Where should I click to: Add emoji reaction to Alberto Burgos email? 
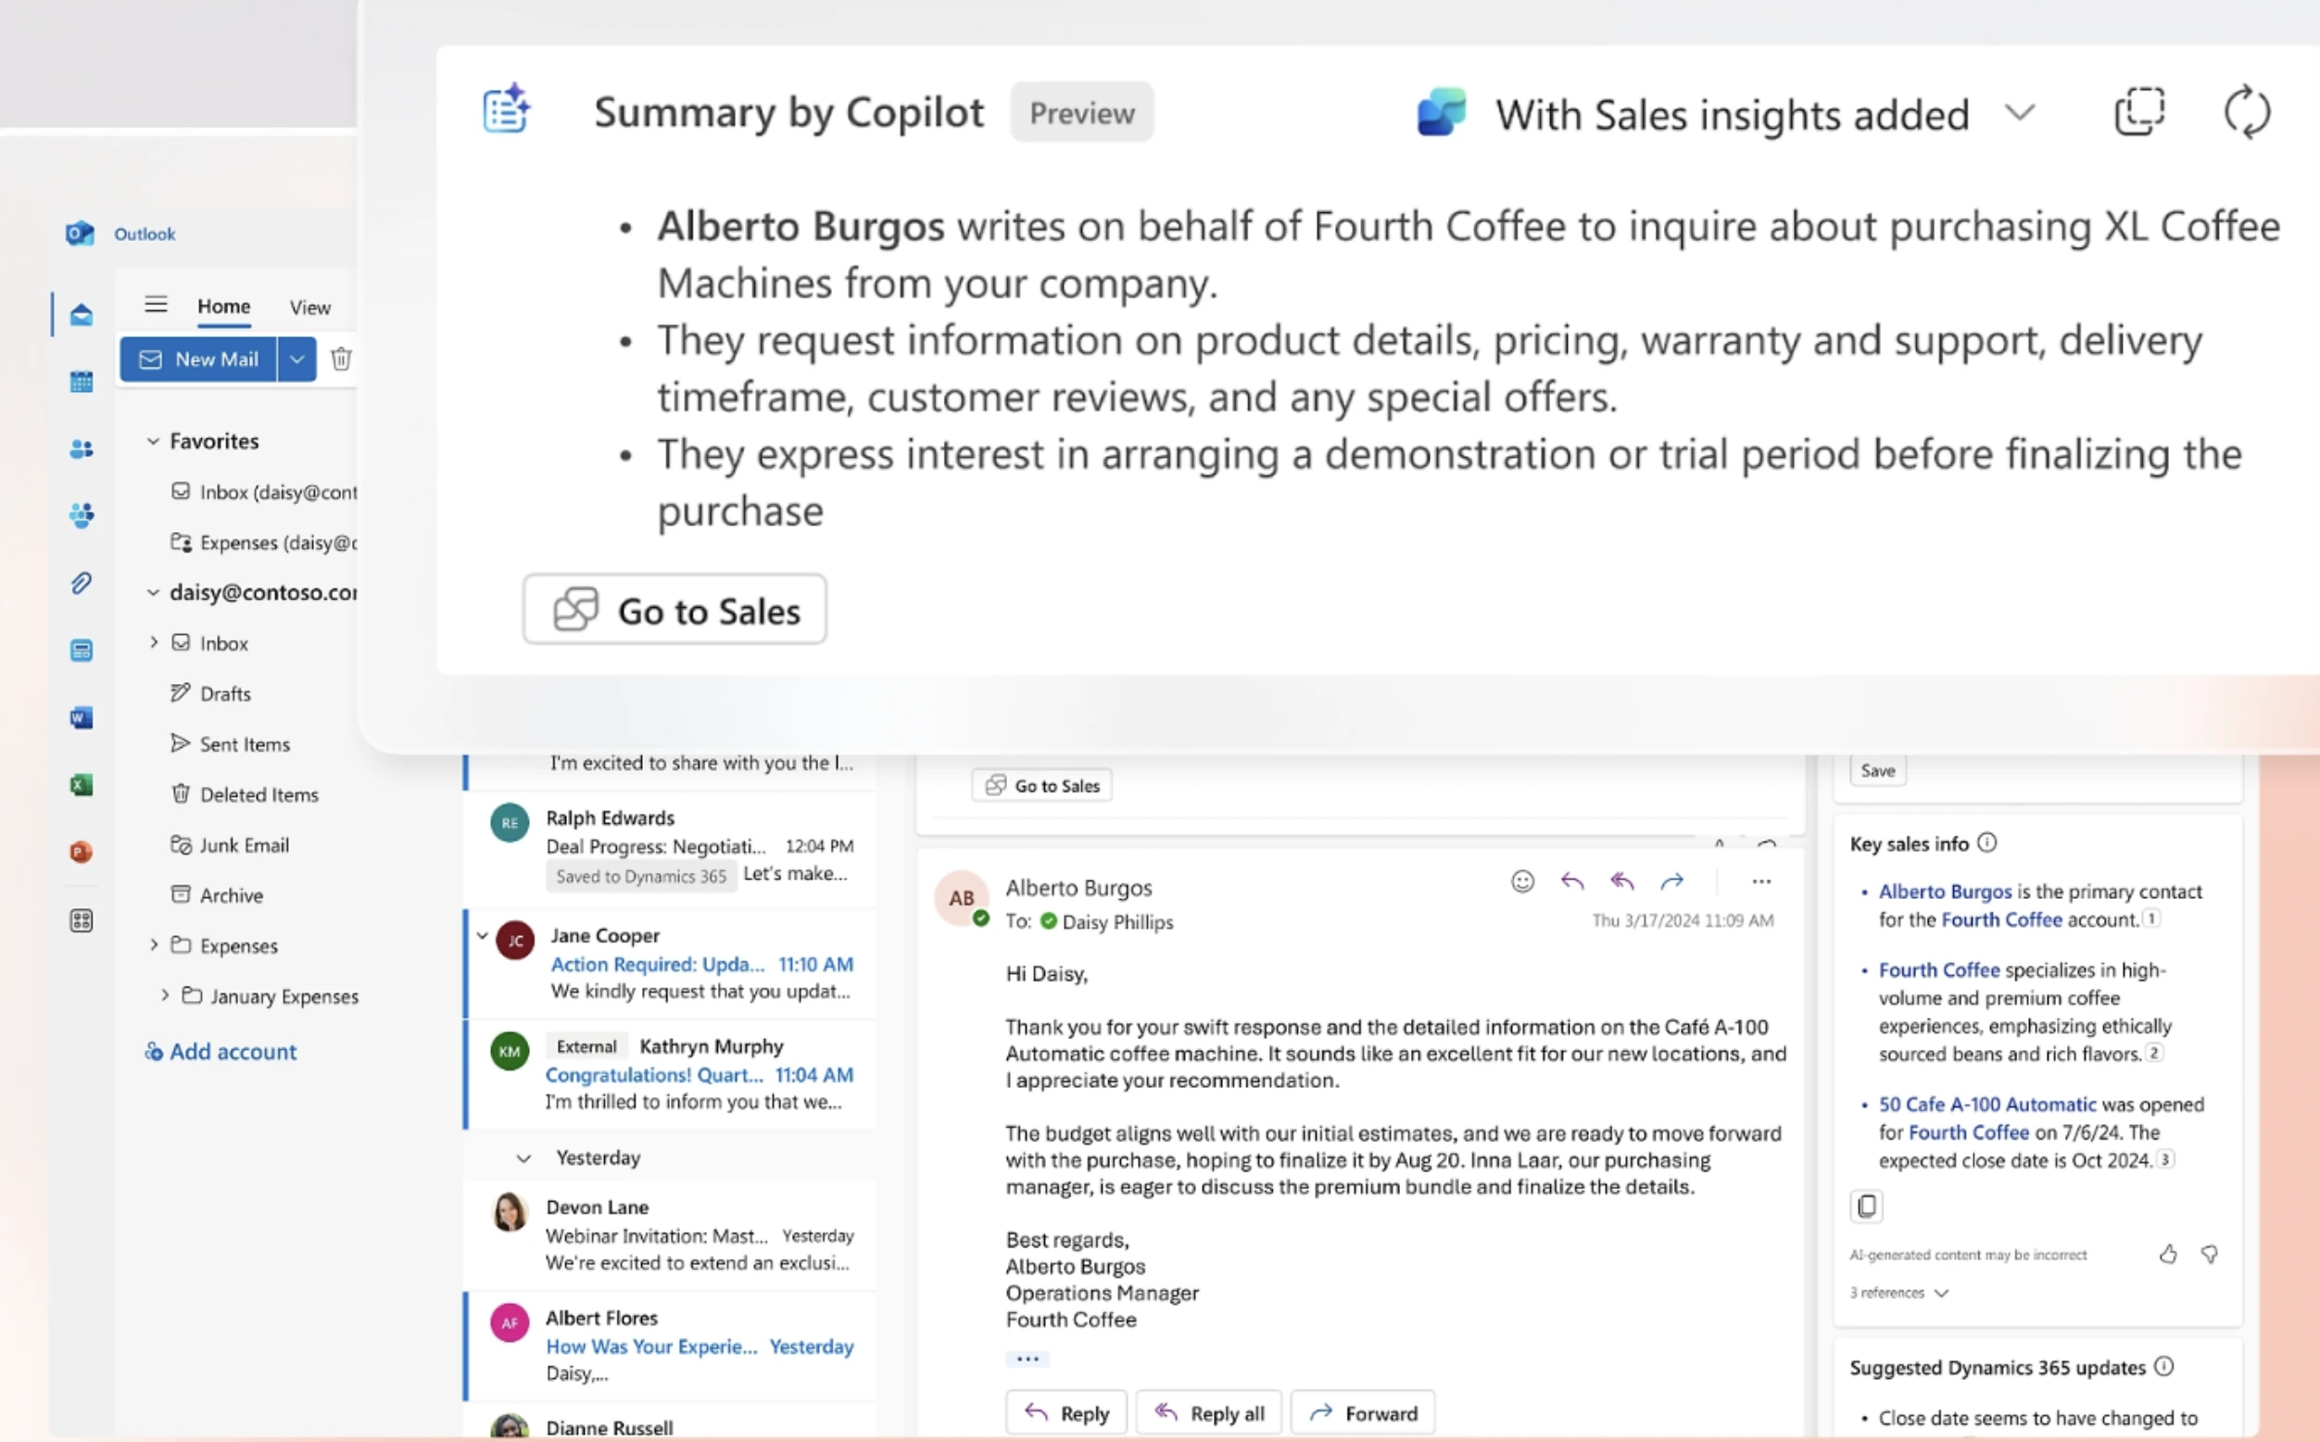pos(1523,881)
